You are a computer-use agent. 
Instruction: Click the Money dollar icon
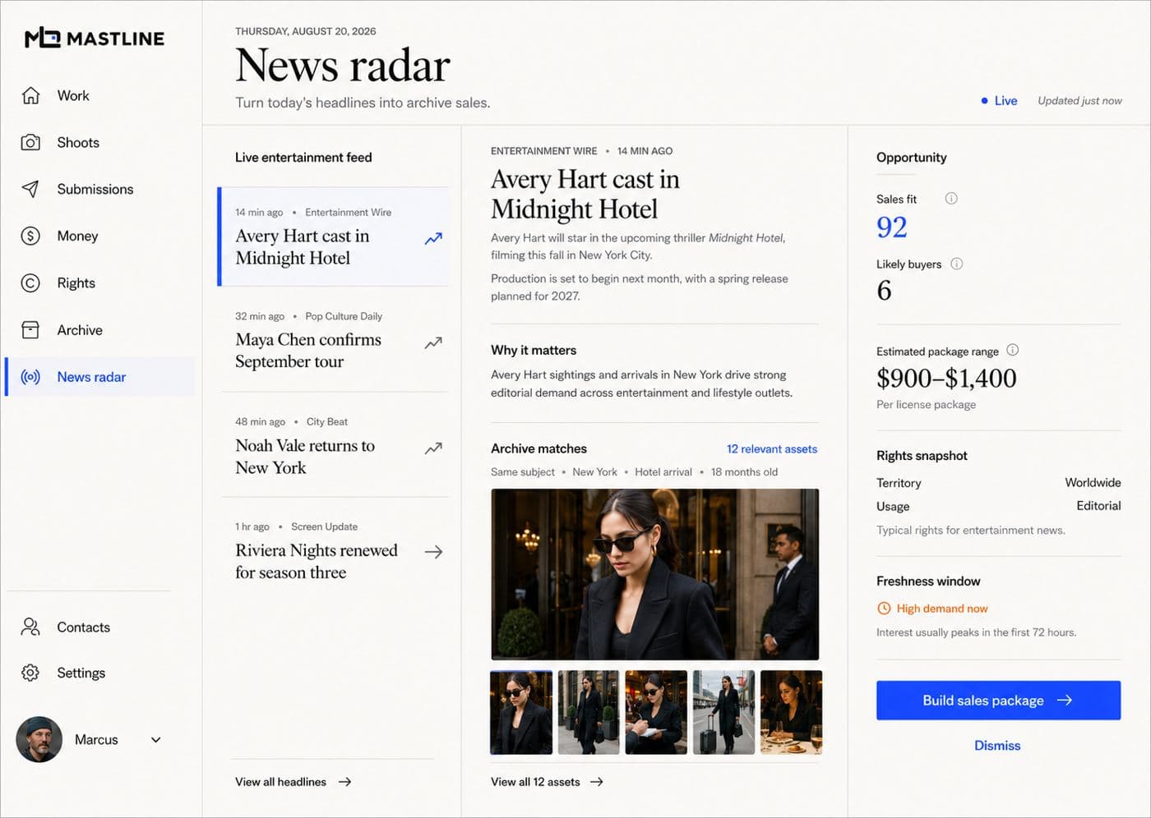tap(30, 236)
